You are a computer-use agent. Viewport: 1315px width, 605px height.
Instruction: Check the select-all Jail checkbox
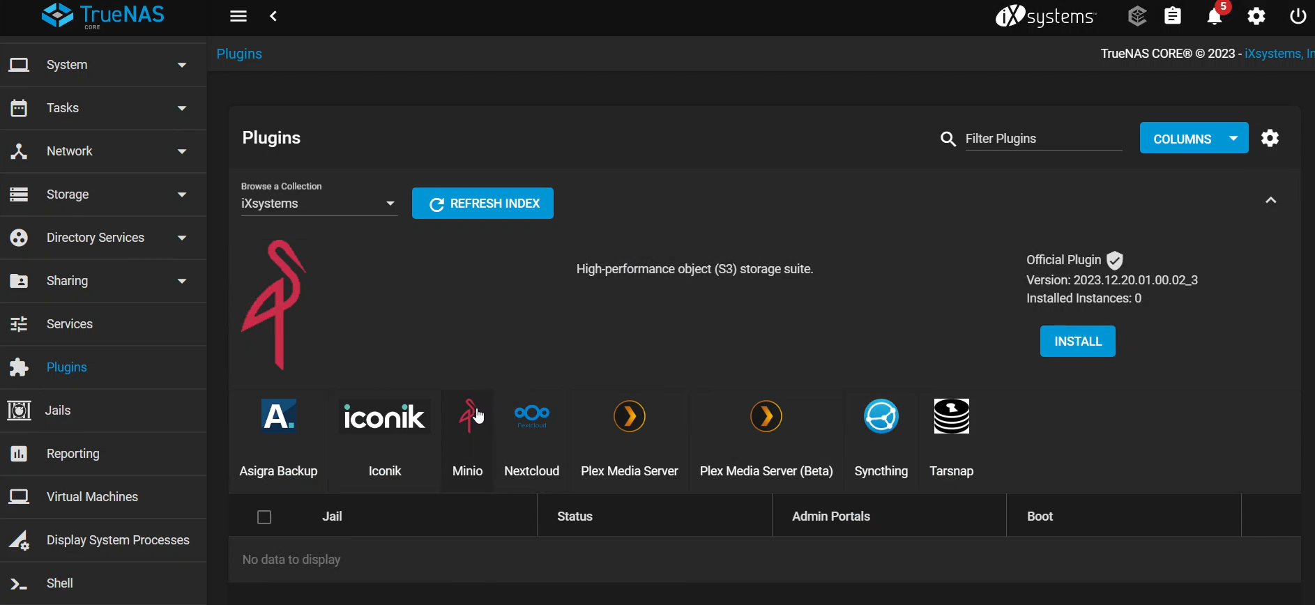264,517
